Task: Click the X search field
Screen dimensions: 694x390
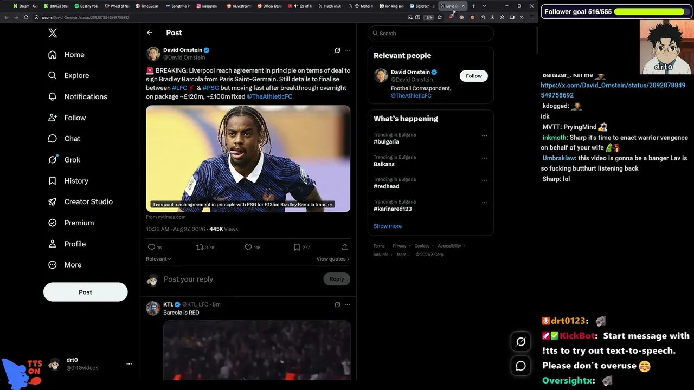Action: [431, 33]
